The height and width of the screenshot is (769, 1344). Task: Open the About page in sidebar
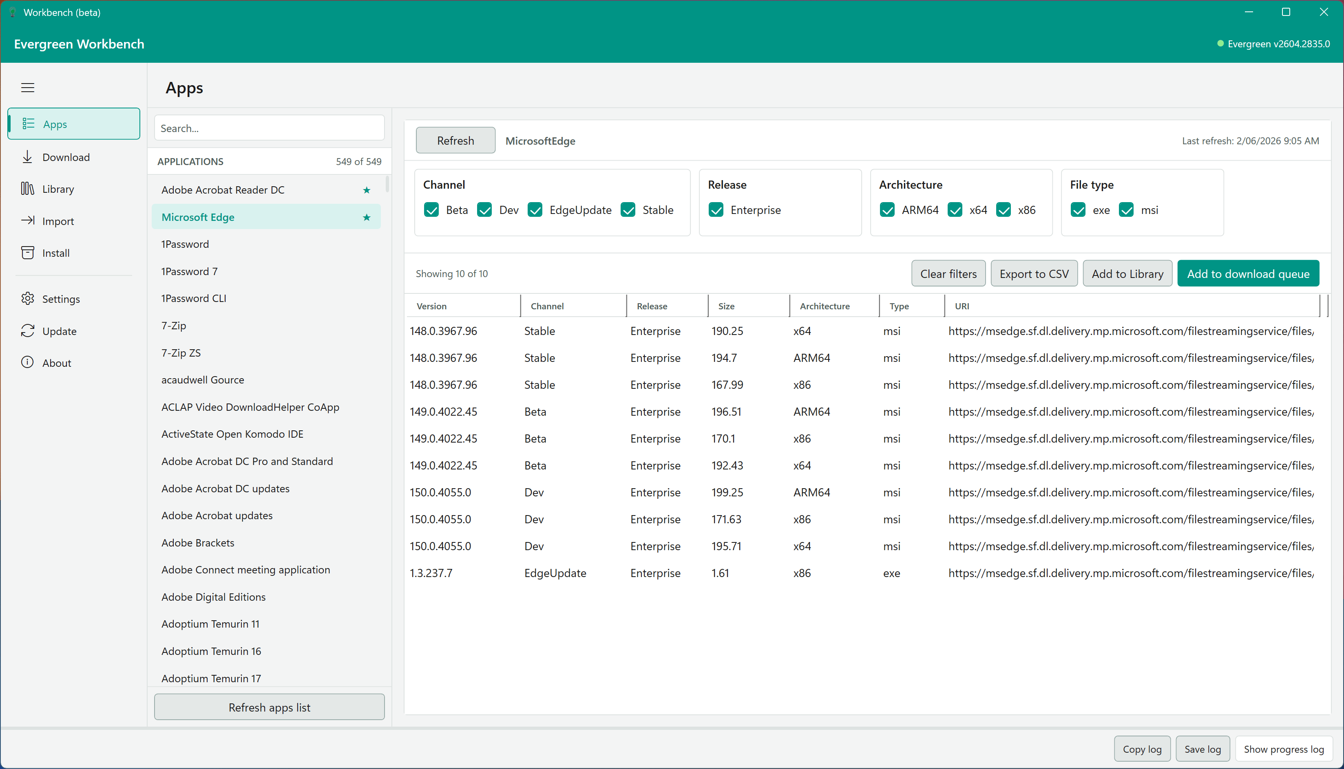coord(74,362)
